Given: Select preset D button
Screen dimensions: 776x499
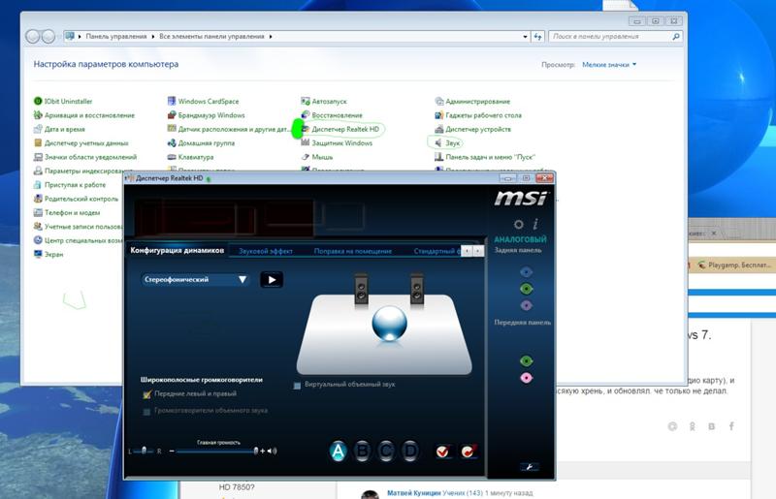Looking at the screenshot, I should click(x=410, y=451).
